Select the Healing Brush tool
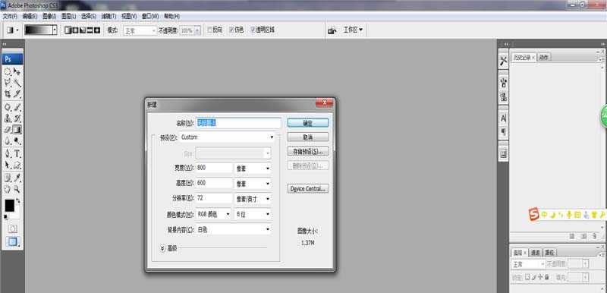607x293 pixels. point(8,107)
